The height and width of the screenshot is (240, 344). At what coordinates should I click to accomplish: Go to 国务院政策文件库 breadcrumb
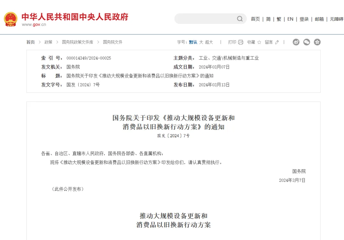[77, 42]
